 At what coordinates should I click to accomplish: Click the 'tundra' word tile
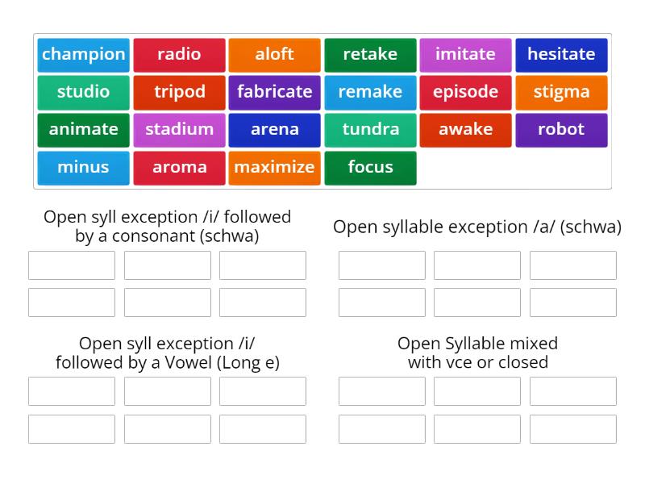click(x=370, y=130)
